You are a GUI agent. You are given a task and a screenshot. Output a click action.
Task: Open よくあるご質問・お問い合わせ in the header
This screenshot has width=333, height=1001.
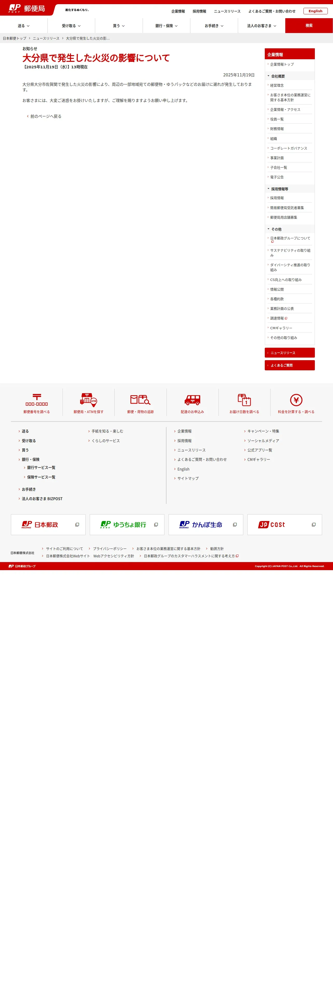[x=272, y=11]
